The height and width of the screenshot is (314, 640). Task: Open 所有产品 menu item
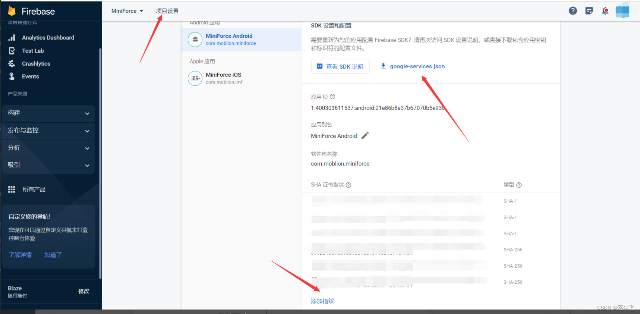tap(34, 189)
